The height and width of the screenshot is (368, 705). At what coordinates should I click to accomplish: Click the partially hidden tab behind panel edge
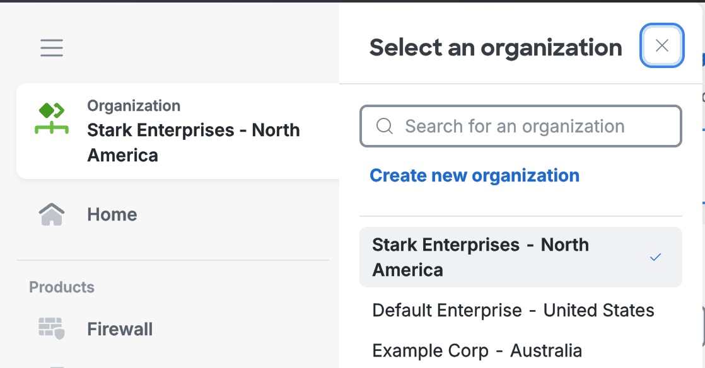click(x=702, y=95)
